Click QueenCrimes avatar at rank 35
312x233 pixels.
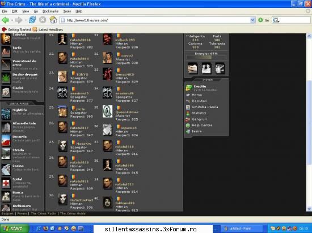tap(107, 111)
